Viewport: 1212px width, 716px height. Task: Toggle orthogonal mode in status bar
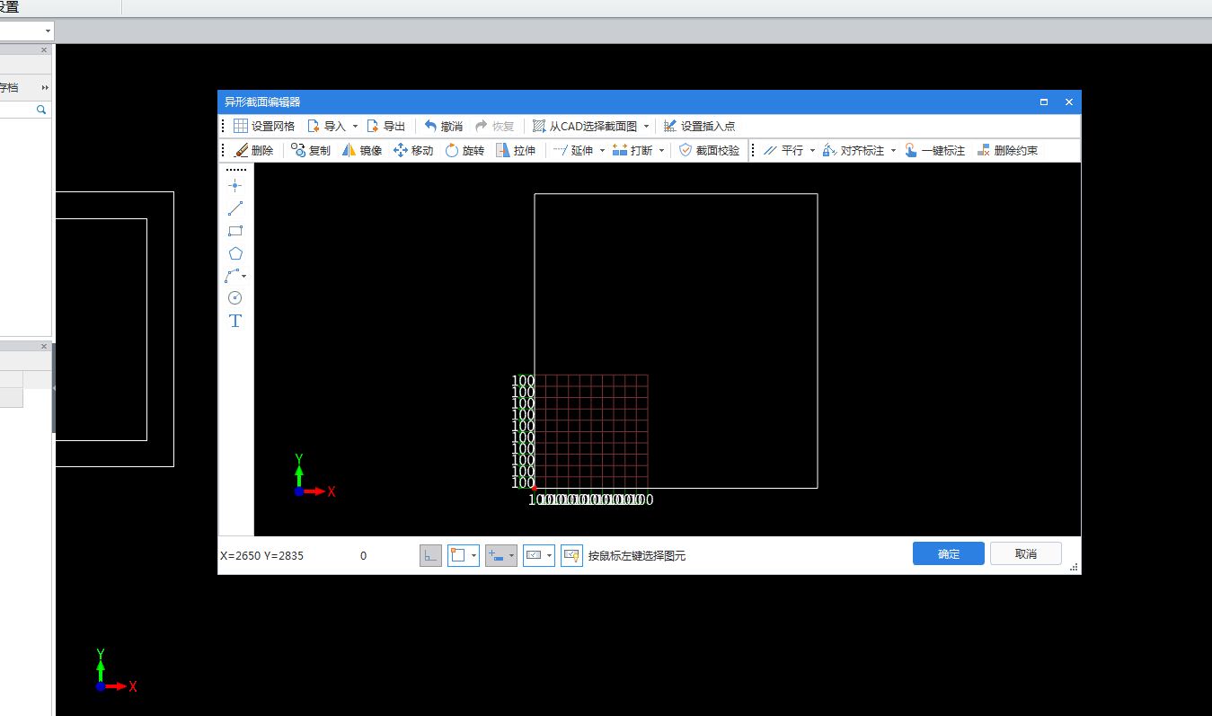click(430, 555)
